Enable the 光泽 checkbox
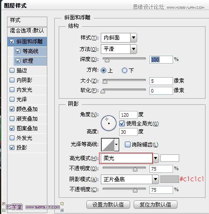209x214 pixels. (x=12, y=100)
